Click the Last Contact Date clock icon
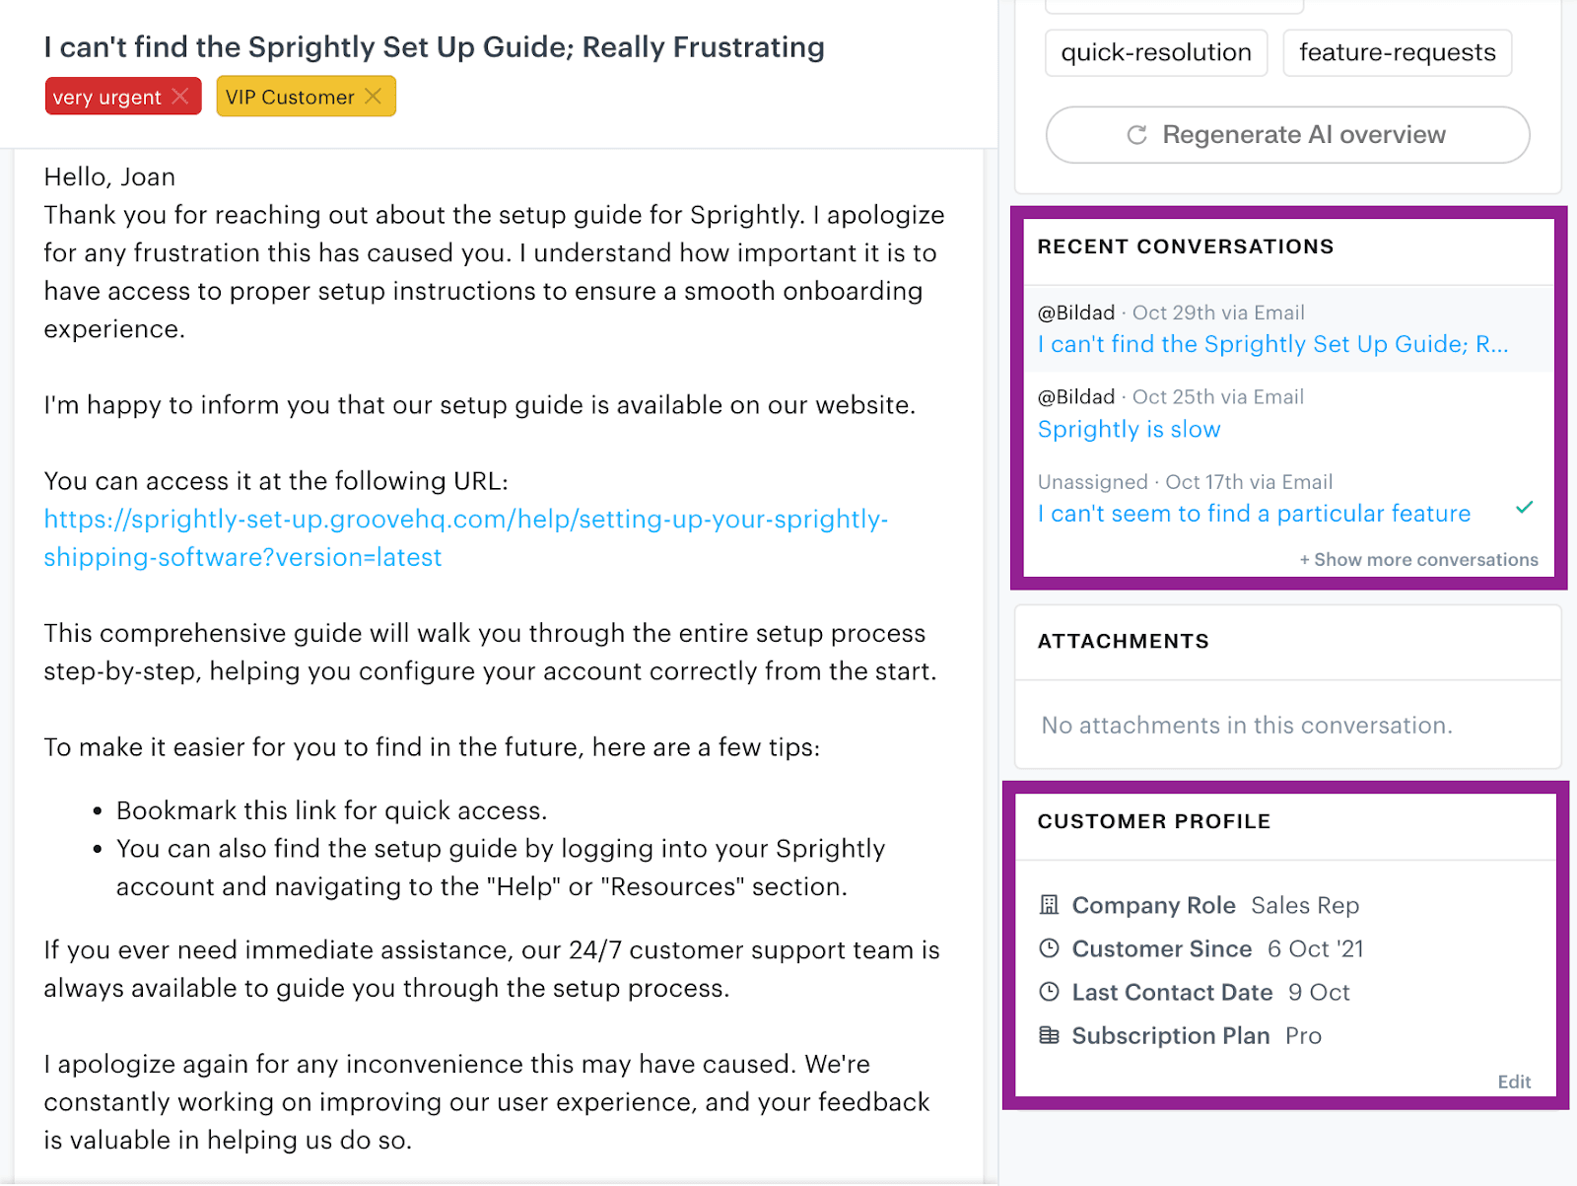Image resolution: width=1577 pixels, height=1186 pixels. 1049,992
